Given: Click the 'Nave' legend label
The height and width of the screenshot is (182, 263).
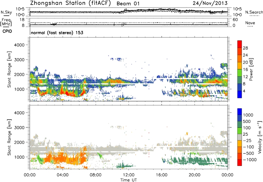Looking at the screenshot, I should coord(250,23).
